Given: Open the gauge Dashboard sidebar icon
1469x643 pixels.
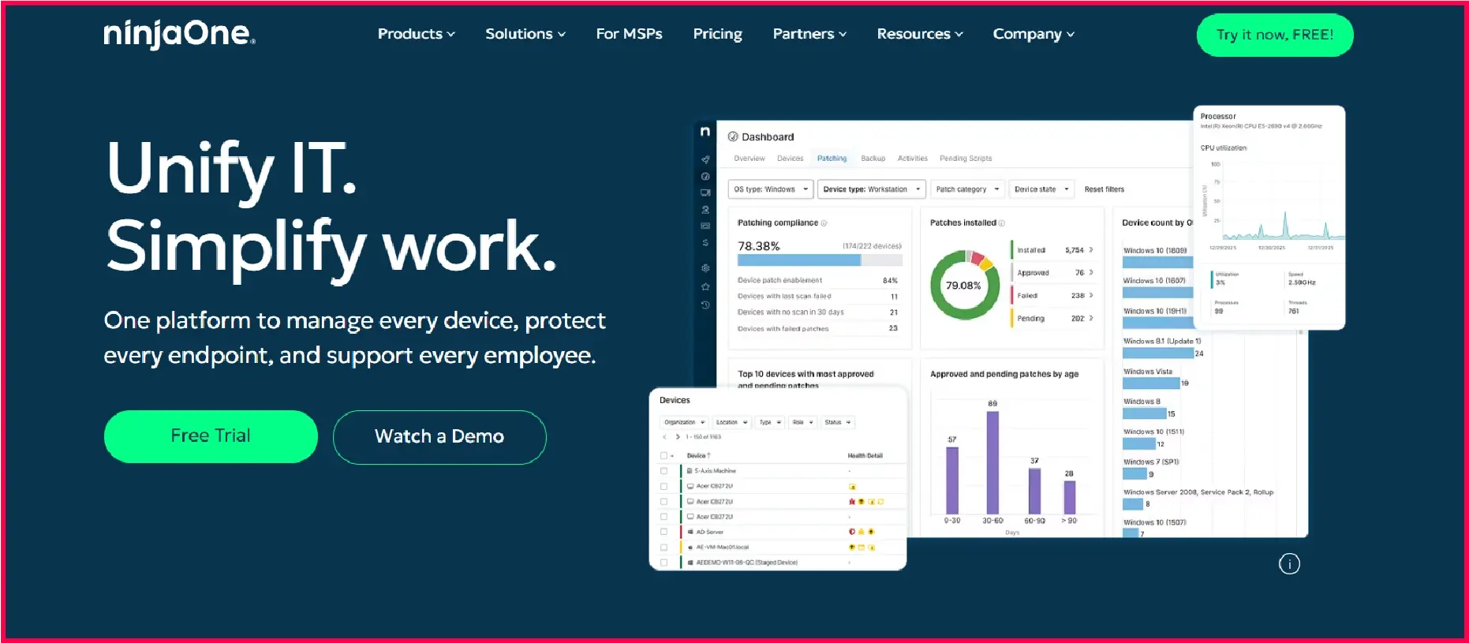Looking at the screenshot, I should click(x=705, y=176).
